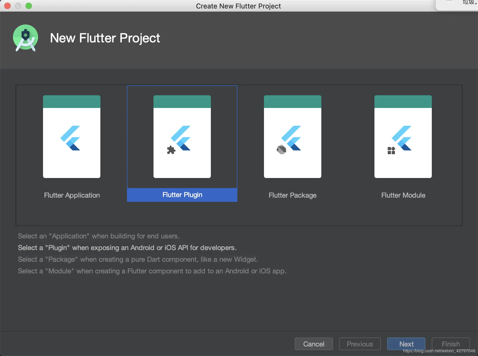478x356 pixels.
Task: Click the "Flutter Module" label
Action: click(x=403, y=195)
